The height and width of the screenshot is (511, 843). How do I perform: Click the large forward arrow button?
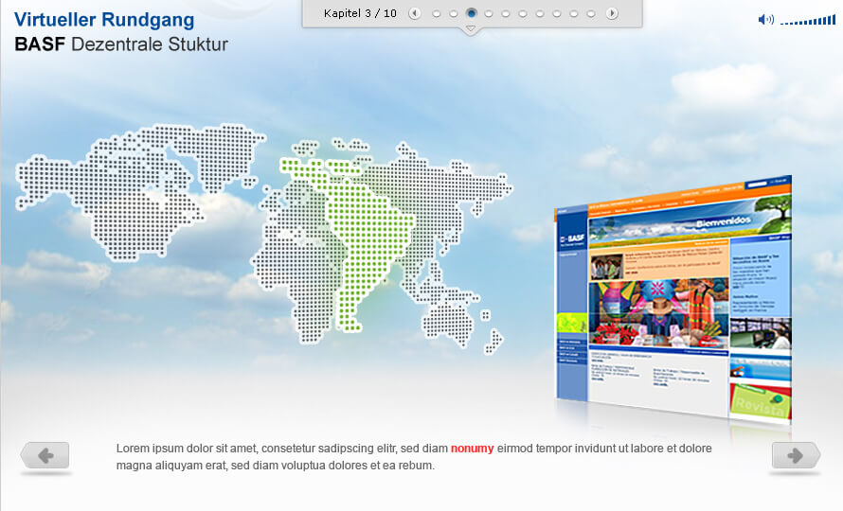[x=796, y=455]
